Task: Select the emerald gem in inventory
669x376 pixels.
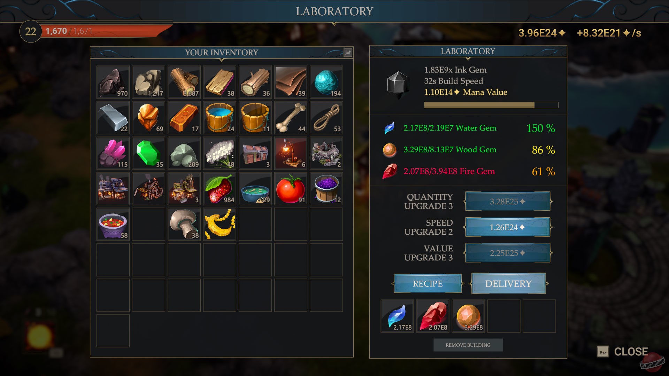Action: [x=148, y=153]
